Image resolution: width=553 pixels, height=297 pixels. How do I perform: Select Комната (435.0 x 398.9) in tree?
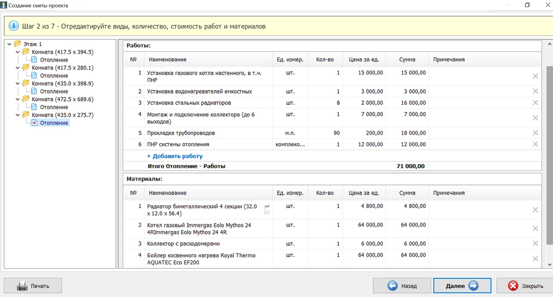(x=62, y=83)
